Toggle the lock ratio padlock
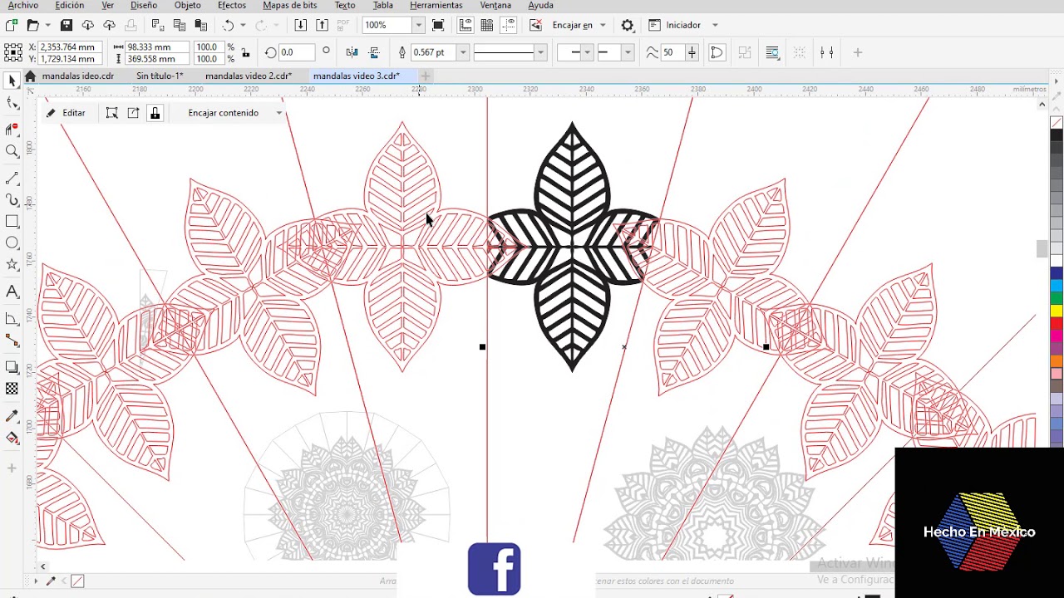This screenshot has width=1064, height=598. click(x=244, y=52)
